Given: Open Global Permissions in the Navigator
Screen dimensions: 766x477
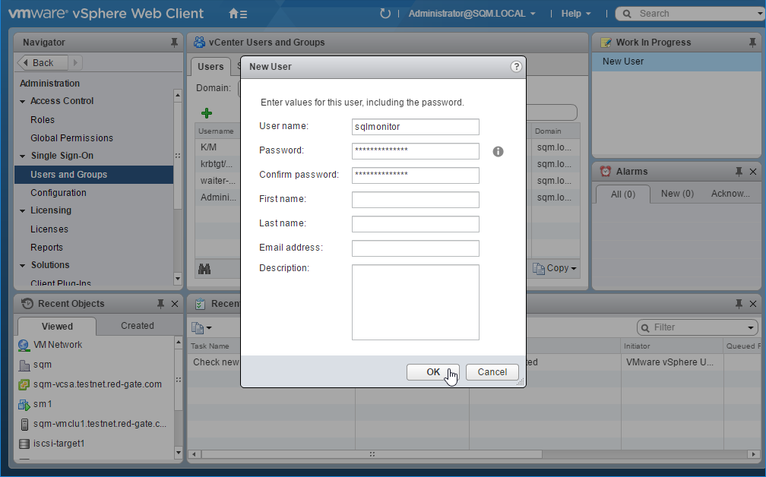Looking at the screenshot, I should [x=71, y=138].
